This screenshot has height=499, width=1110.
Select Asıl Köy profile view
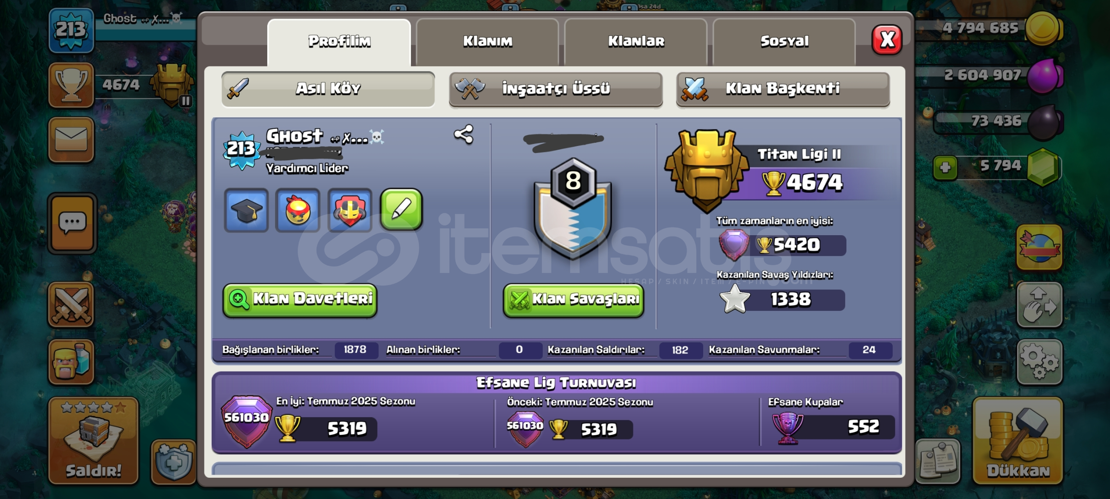tap(328, 89)
